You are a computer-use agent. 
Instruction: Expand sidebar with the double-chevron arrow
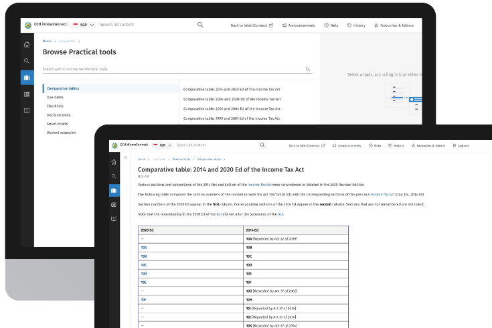click(x=126, y=158)
